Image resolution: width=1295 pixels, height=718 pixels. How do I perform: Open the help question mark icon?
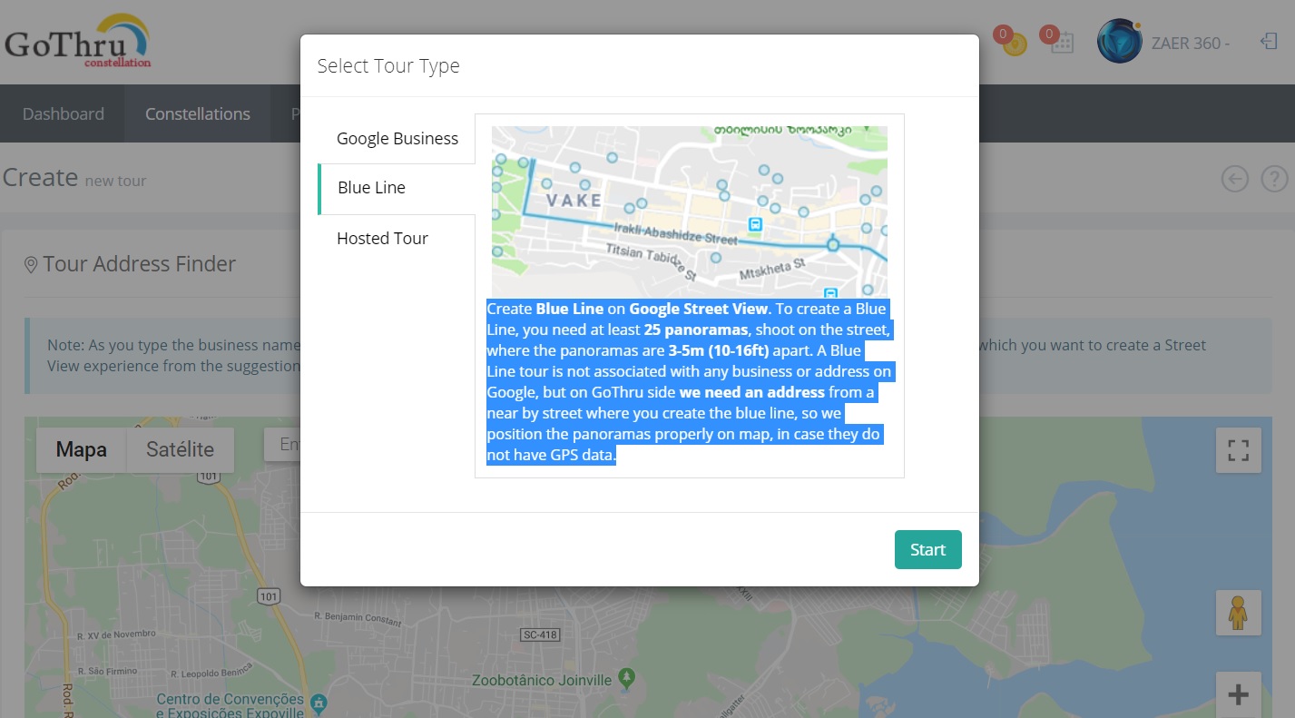[1275, 179]
